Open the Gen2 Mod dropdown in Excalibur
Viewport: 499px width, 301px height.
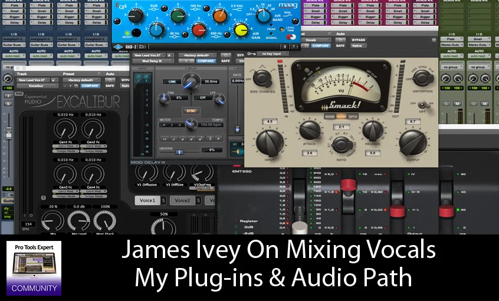94,146
